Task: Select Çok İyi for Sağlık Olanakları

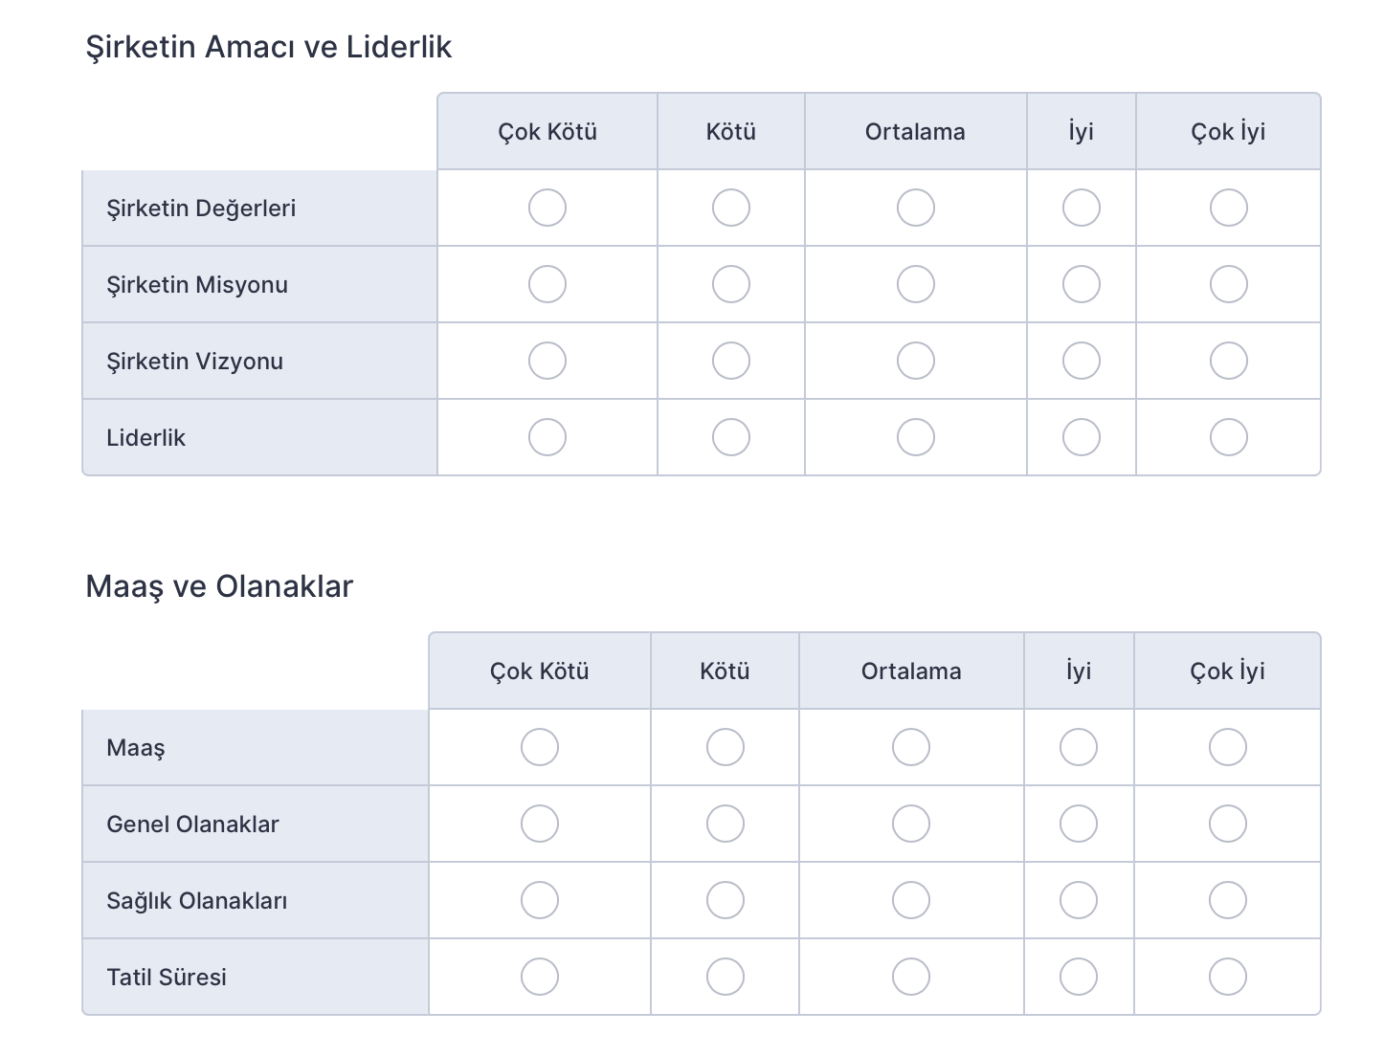Action: point(1227,900)
